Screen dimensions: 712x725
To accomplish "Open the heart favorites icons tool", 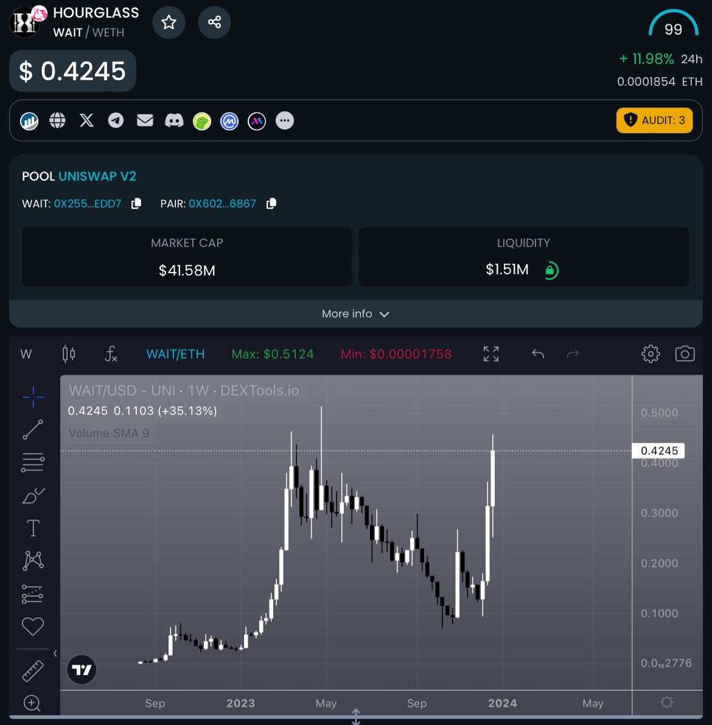I will 33,626.
